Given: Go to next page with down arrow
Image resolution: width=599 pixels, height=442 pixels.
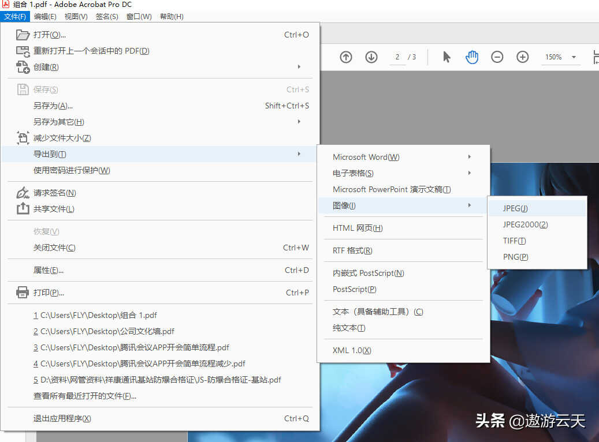Looking at the screenshot, I should pos(371,57).
